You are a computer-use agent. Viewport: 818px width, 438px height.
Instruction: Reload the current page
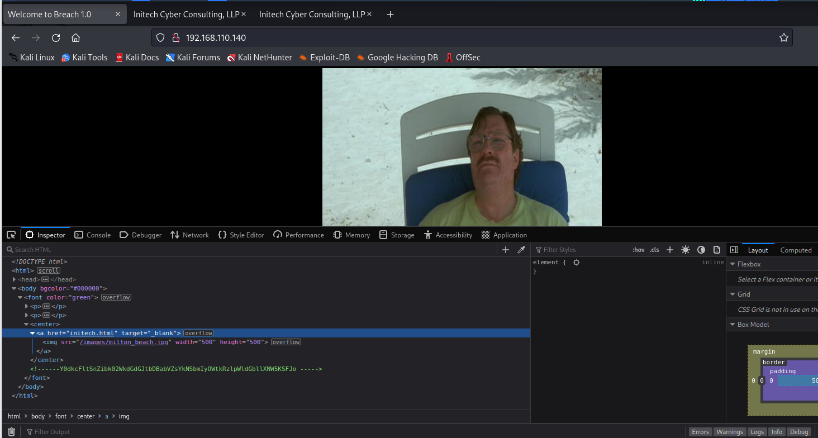(x=56, y=38)
